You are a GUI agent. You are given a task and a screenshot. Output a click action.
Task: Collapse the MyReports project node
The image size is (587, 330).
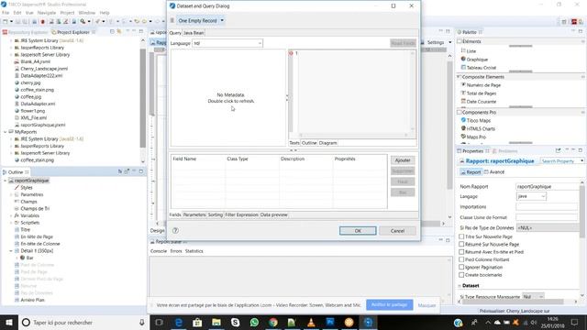click(x=6, y=132)
